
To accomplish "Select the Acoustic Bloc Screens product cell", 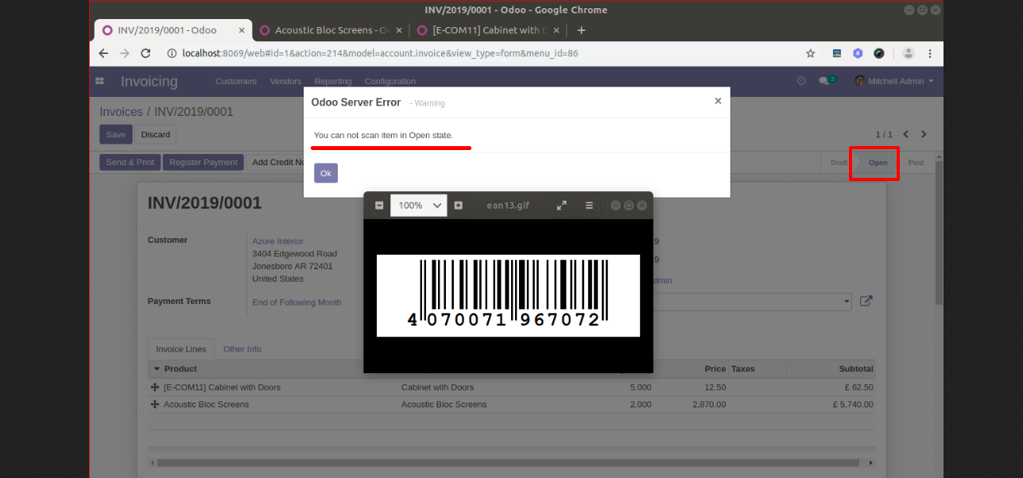I will pyautogui.click(x=206, y=405).
